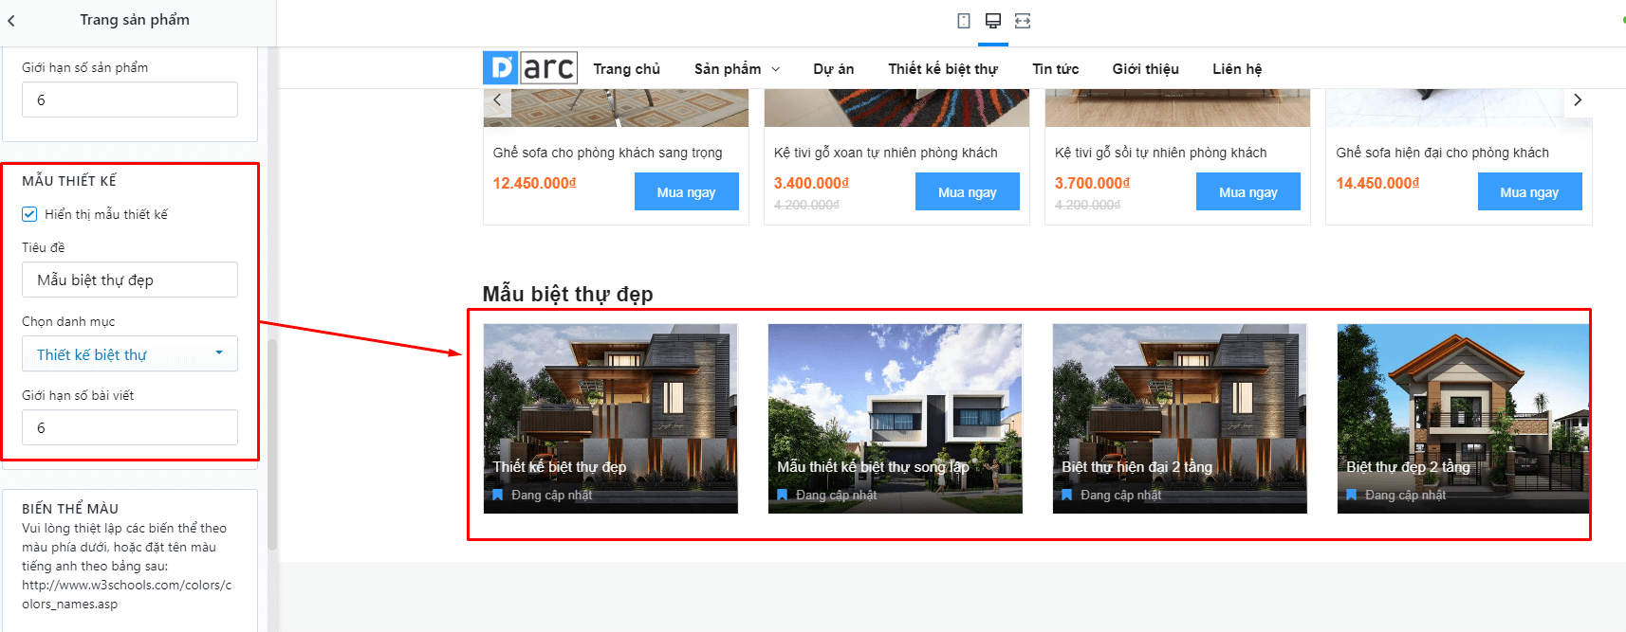Open Trang chủ menu item
Screen dimensions: 1626x632
click(x=626, y=69)
